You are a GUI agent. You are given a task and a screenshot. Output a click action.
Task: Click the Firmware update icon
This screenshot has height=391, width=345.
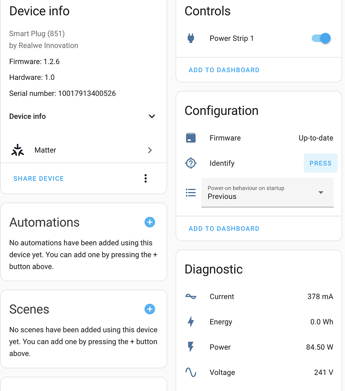[191, 138]
